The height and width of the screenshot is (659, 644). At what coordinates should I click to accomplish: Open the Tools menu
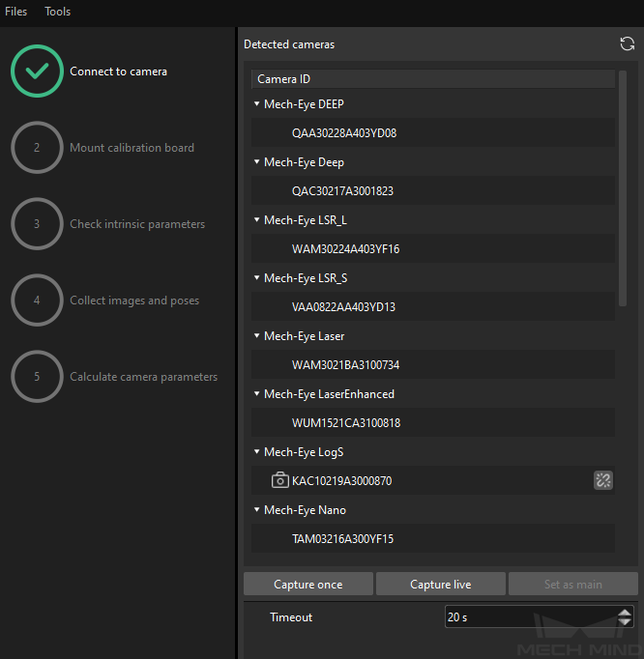click(58, 12)
